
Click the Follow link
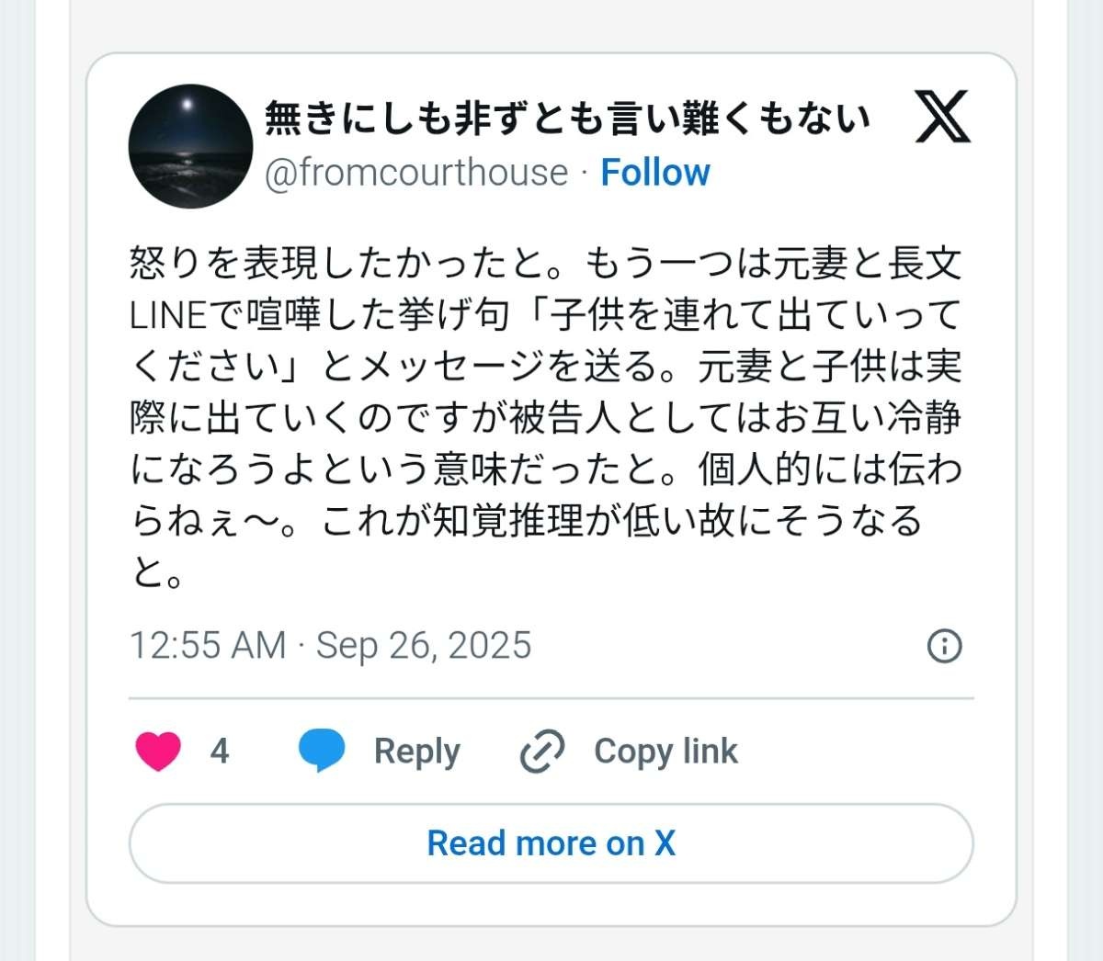pos(654,172)
